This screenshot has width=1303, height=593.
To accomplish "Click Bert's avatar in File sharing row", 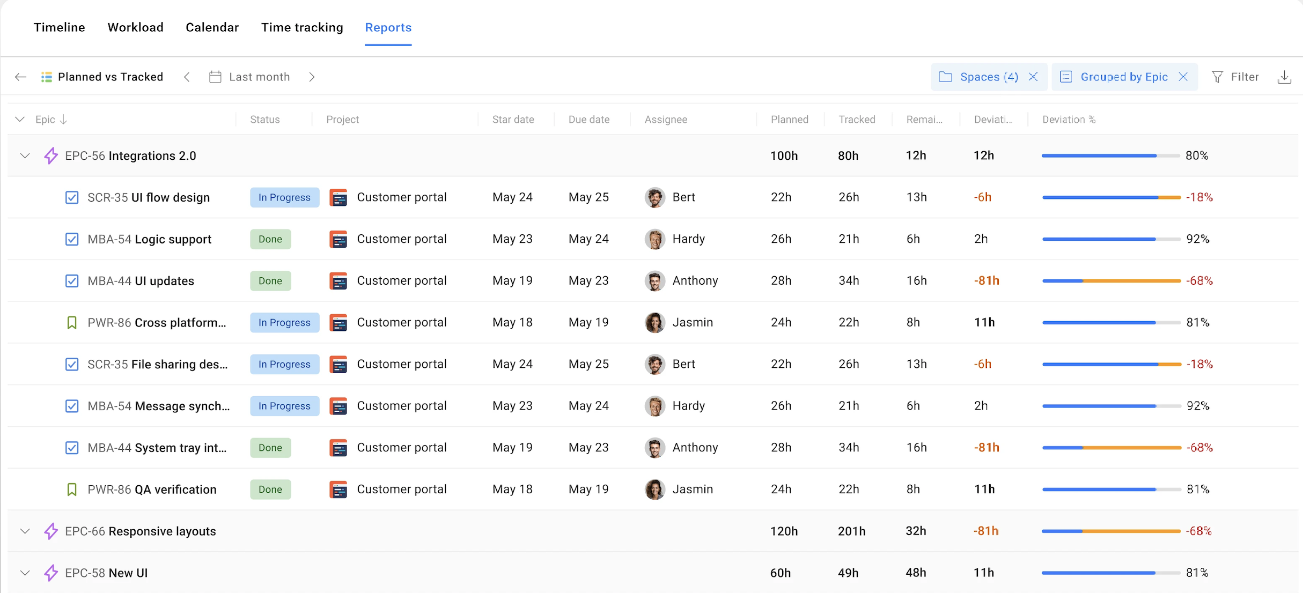I will 654,365.
